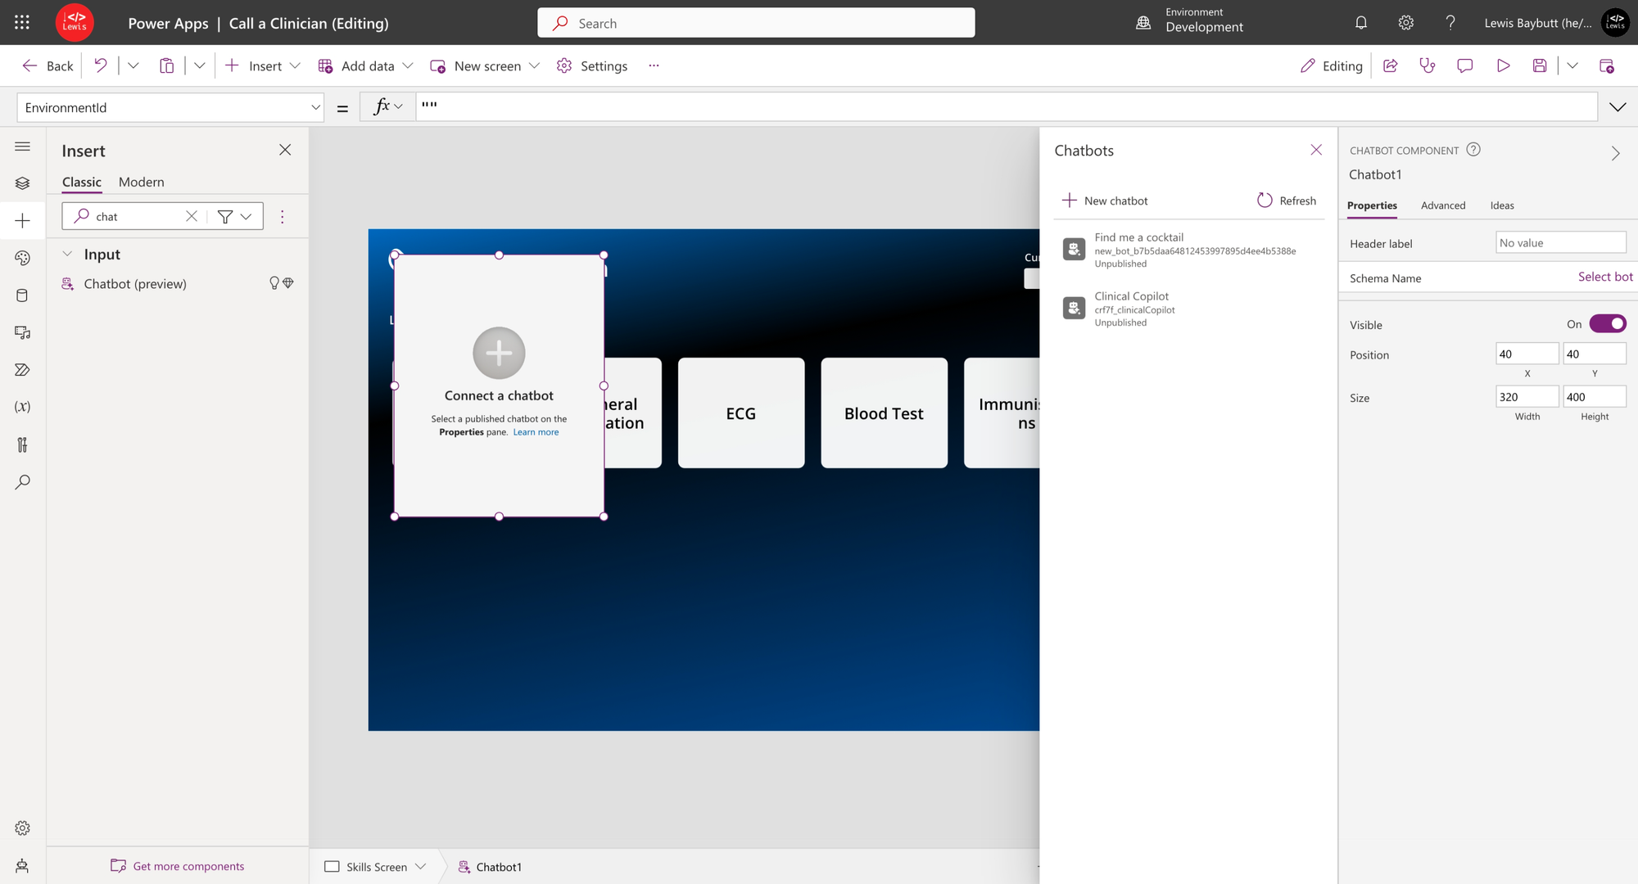Open the App checker stethoscope icon

point(1428,65)
